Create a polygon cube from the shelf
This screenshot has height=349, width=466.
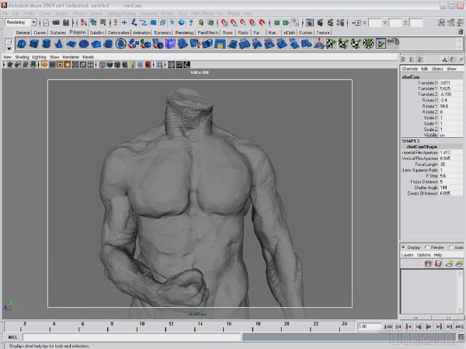[x=34, y=44]
